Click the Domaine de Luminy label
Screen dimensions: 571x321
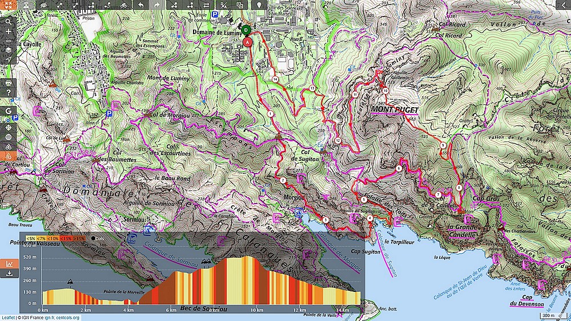click(x=217, y=32)
